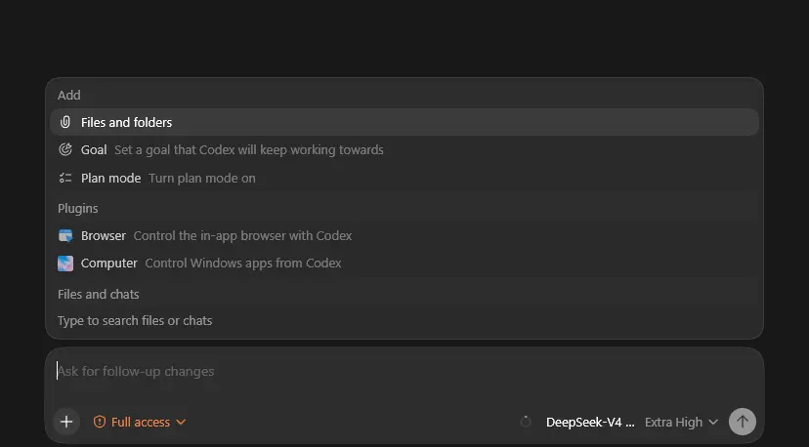The width and height of the screenshot is (809, 447).
Task: Click the Goal target icon
Action: click(x=65, y=149)
